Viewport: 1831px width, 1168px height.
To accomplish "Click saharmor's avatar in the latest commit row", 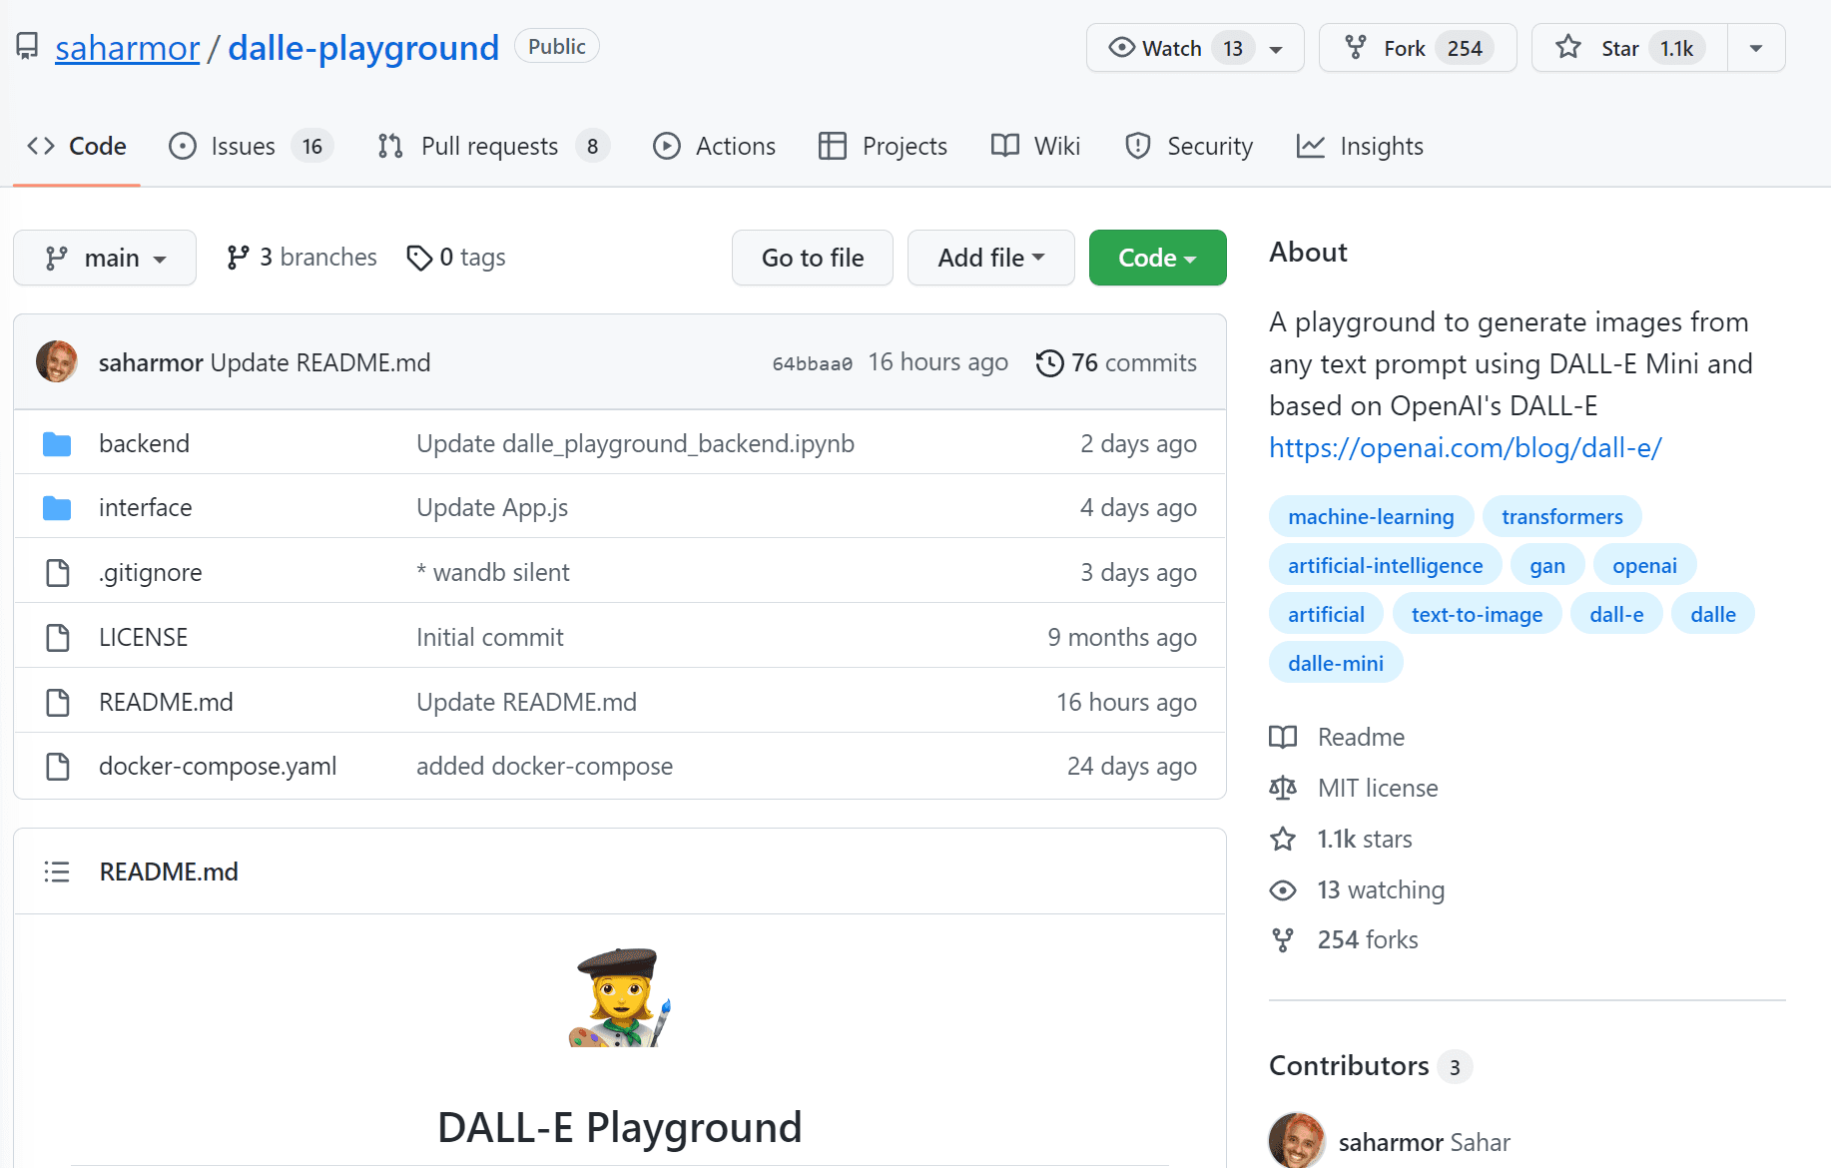I will point(57,361).
